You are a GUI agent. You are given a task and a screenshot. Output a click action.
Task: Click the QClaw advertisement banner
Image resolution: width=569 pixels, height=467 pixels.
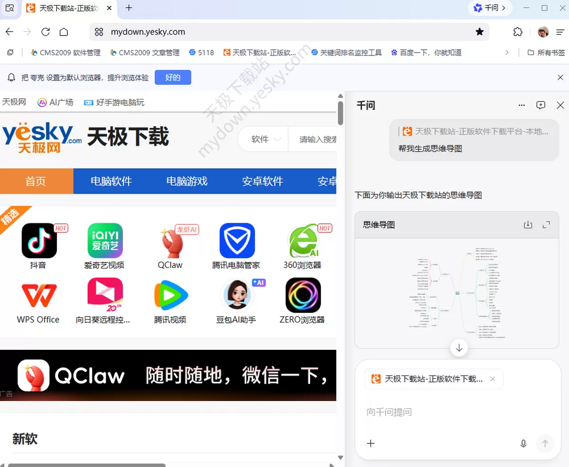[x=168, y=375]
